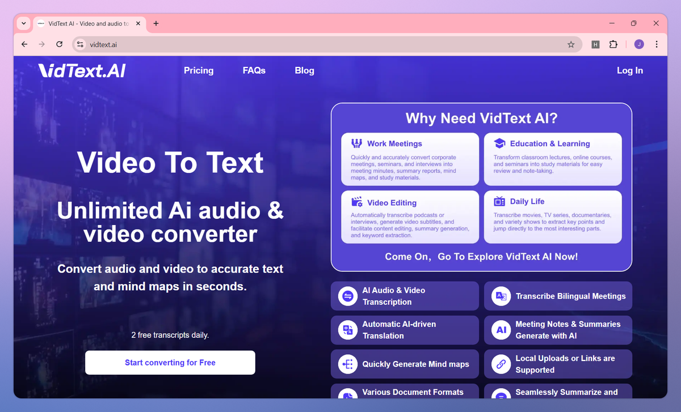This screenshot has height=412, width=681.
Task: Open the site information control in address bar
Action: pyautogui.click(x=80, y=44)
